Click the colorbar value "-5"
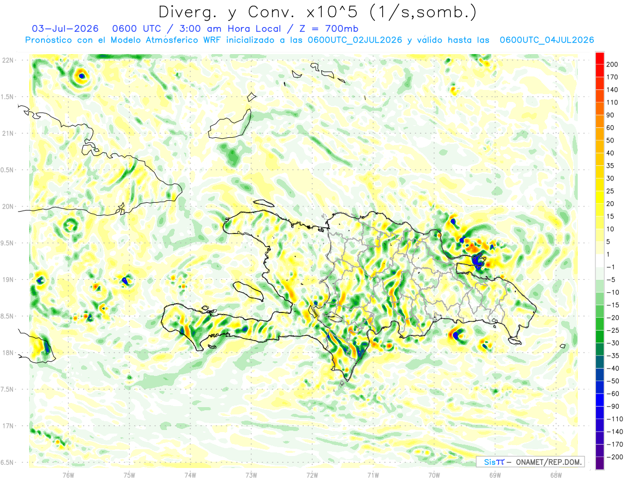624x482 pixels. tap(612, 280)
